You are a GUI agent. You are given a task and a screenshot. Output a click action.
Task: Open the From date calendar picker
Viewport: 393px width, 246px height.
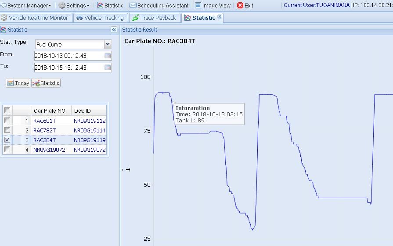[108, 56]
